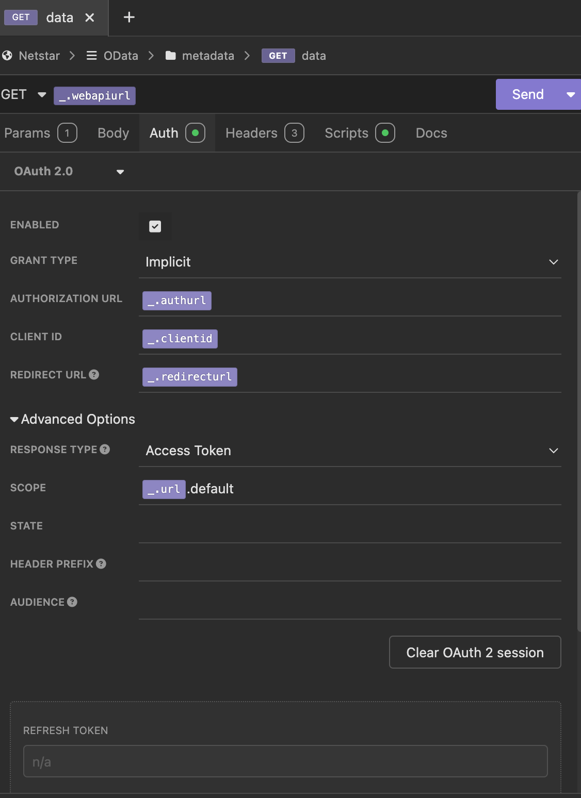Click the metadata folder icon in breadcrumb
The image size is (581, 798).
pyautogui.click(x=171, y=56)
